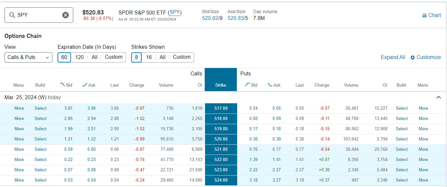The height and width of the screenshot is (187, 447).
Task: Click call ask 0.60 at 521 strike
Action: coord(91,149)
